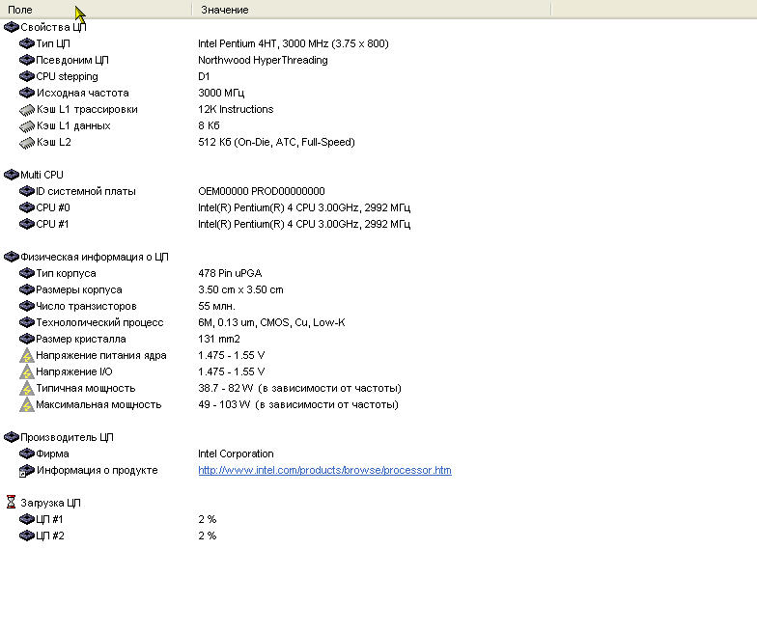Viewport: 757px width, 632px height.
Task: Click icon beside 'ID системной платы'
Action: (27, 191)
